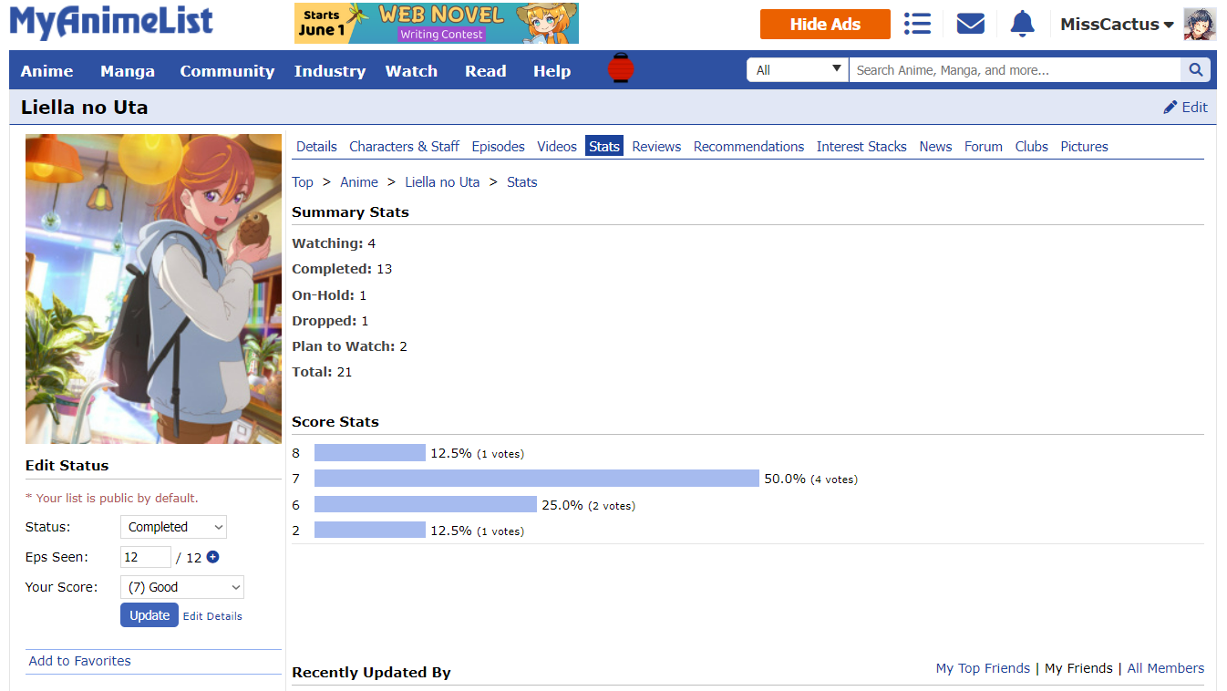
Task: Click the 4 votes count
Action: tap(834, 480)
